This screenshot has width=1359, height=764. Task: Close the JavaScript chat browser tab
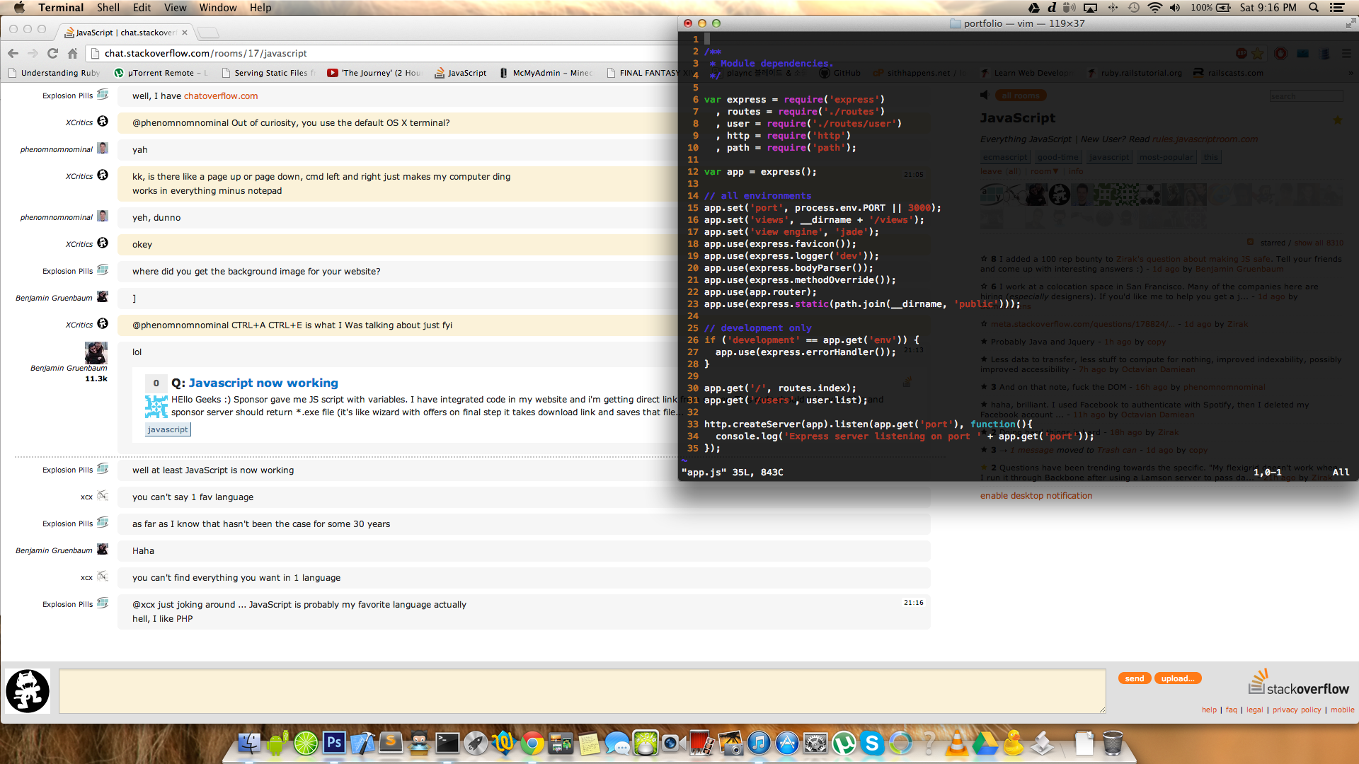click(185, 33)
